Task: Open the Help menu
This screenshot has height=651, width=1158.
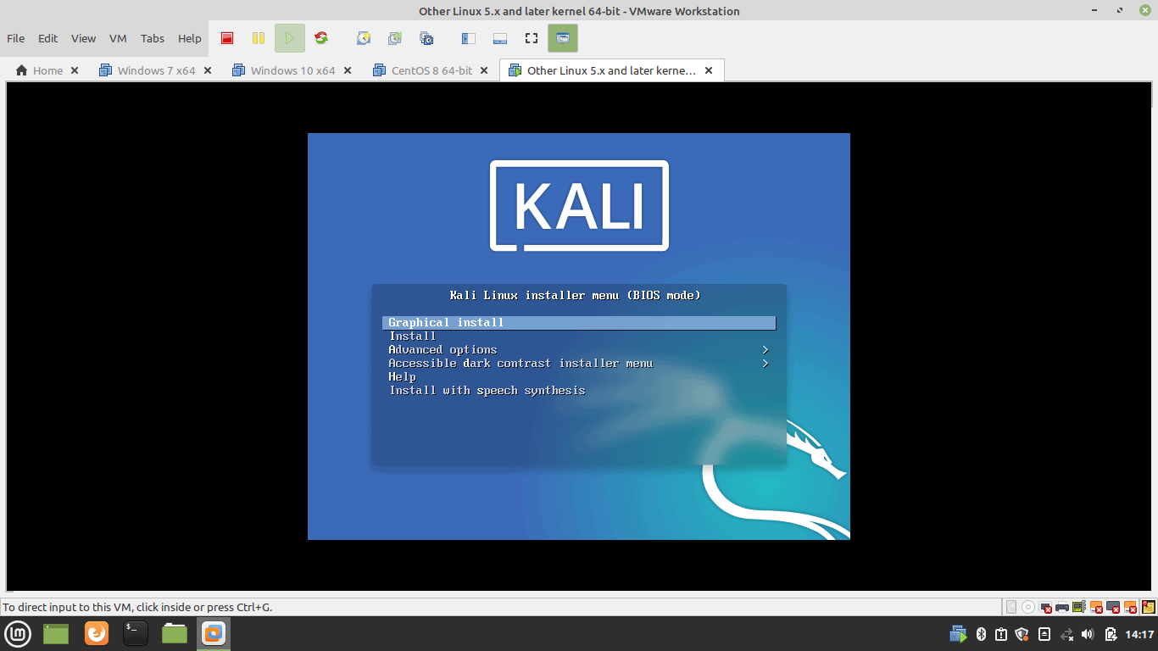Action: point(190,38)
